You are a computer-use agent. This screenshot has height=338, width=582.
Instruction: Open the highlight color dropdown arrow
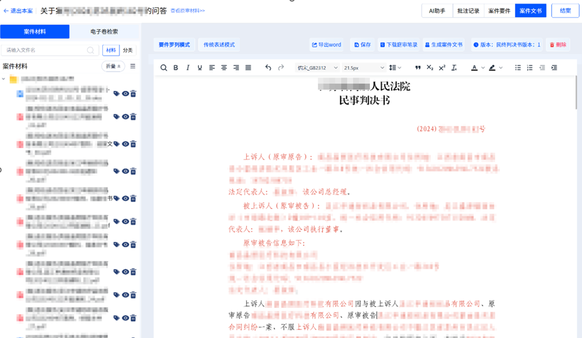pyautogui.click(x=501, y=67)
